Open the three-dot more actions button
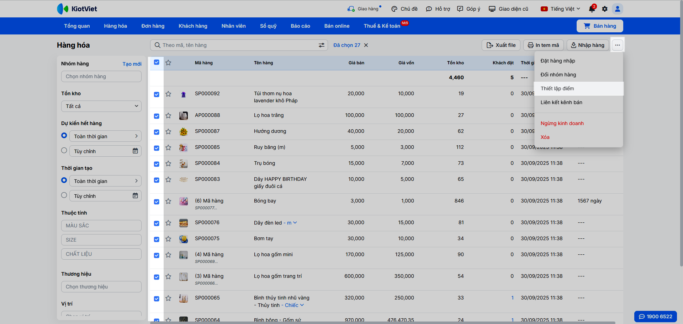683x324 pixels. click(x=618, y=45)
